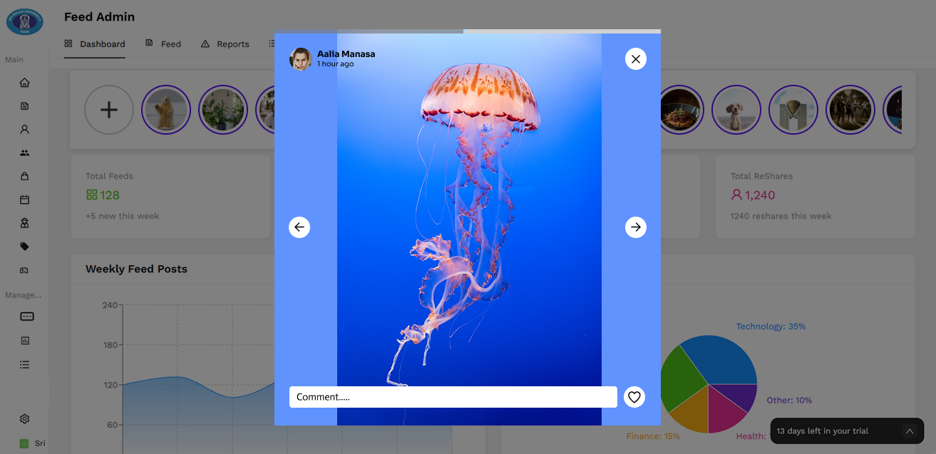The image size is (936, 454).
Task: Open the dog story thumbnail
Action: click(x=736, y=110)
